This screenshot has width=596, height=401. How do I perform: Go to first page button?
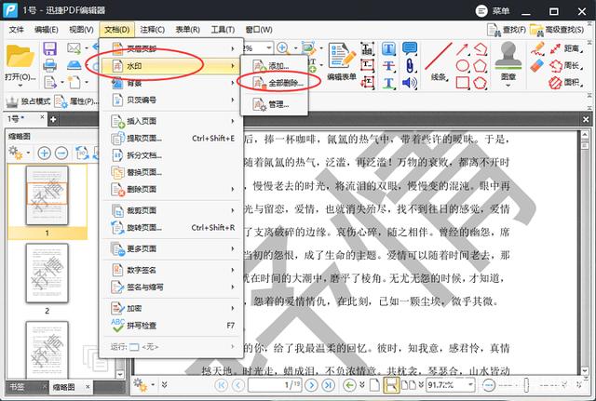221,385
